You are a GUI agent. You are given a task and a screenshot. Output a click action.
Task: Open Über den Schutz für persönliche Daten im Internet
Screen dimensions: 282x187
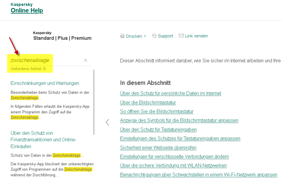[x=170, y=93]
